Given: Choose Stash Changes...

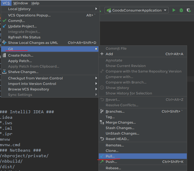Looking at the screenshot, I should (143, 128).
